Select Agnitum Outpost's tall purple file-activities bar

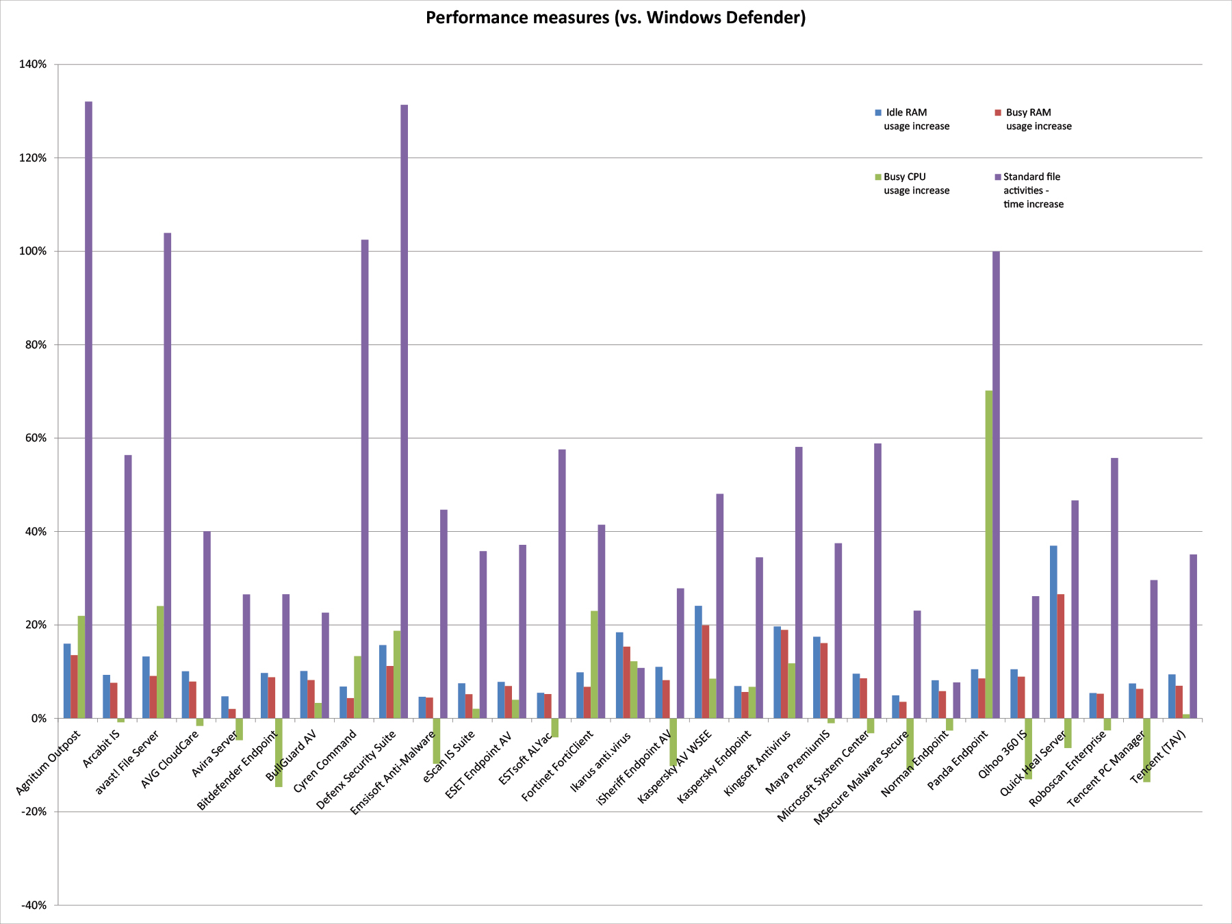pos(88,410)
